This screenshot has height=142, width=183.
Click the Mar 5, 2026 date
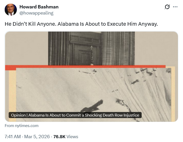coord(37,137)
